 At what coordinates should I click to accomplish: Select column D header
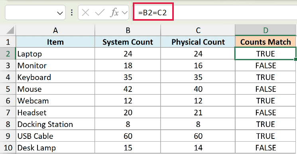266,30
